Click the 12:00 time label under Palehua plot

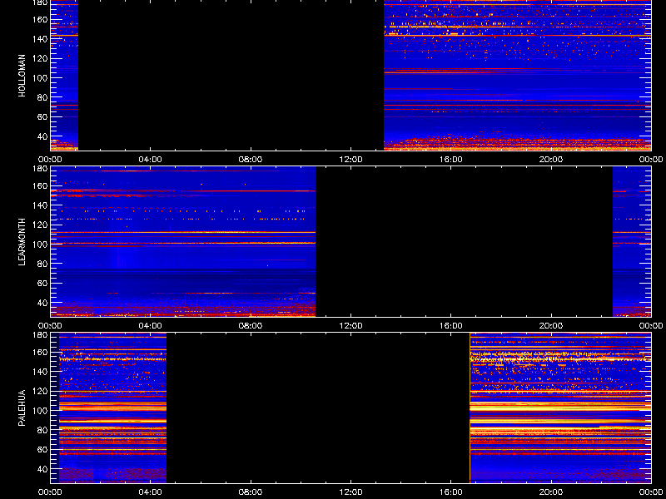(350, 492)
